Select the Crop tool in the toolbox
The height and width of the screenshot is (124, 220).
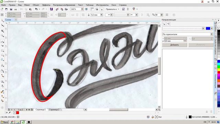click(x=2, y=31)
